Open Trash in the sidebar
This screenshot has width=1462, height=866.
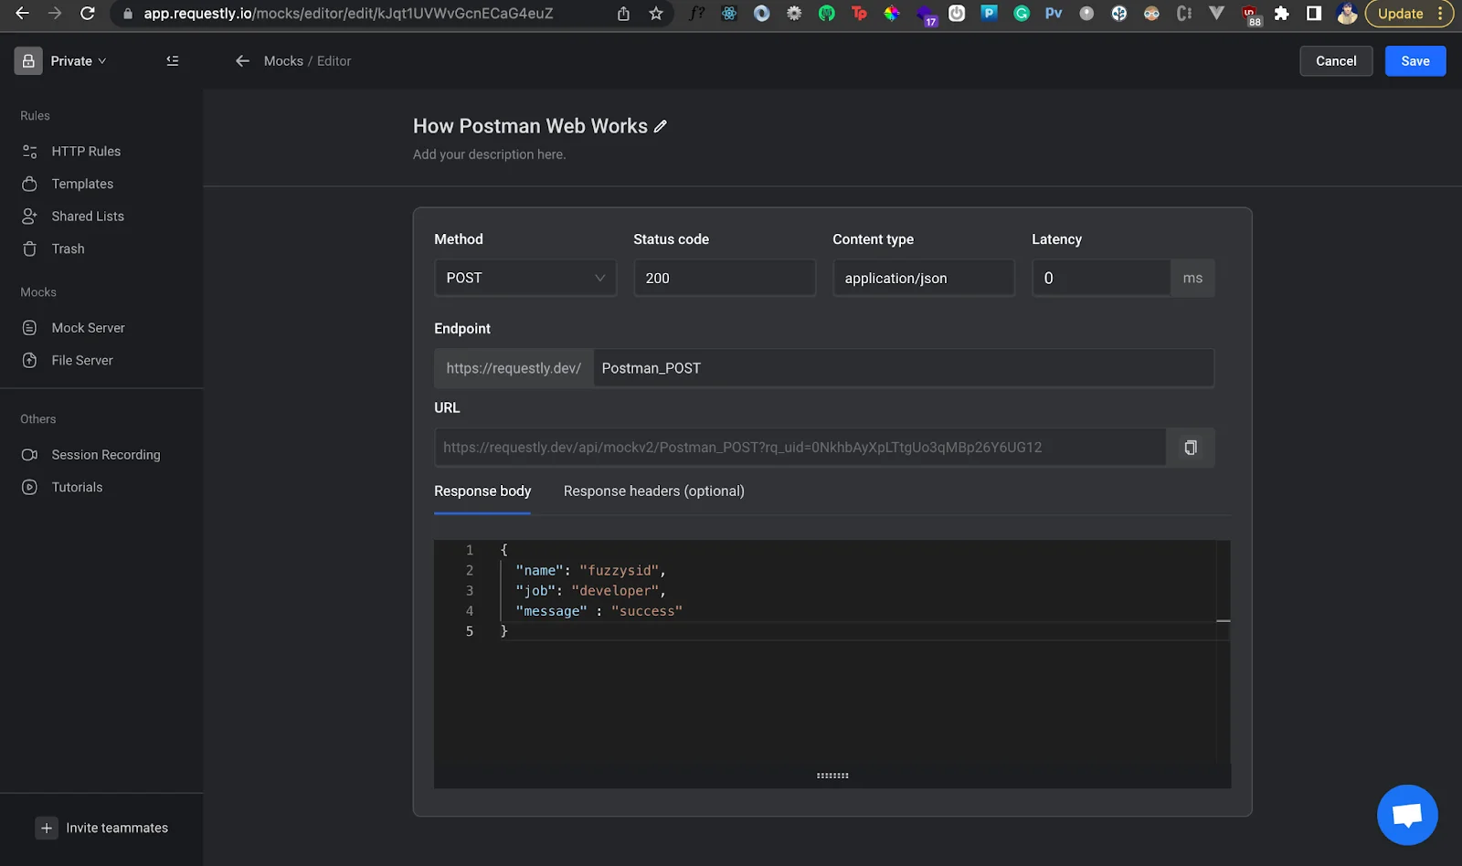click(x=68, y=248)
